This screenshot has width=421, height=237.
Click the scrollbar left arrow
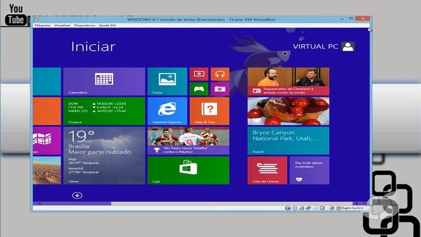pyautogui.click(x=39, y=203)
